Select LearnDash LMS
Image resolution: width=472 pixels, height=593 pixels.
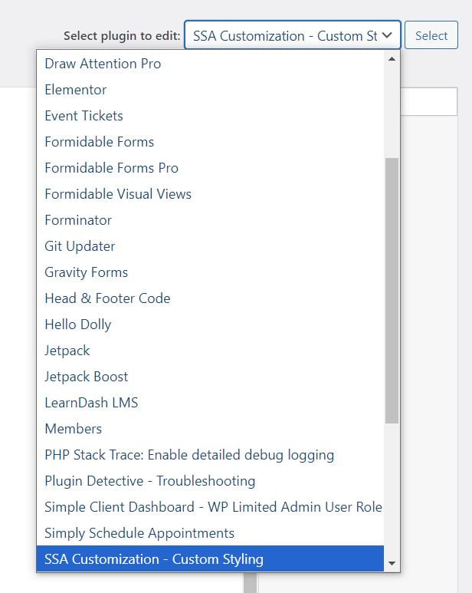tap(210, 403)
